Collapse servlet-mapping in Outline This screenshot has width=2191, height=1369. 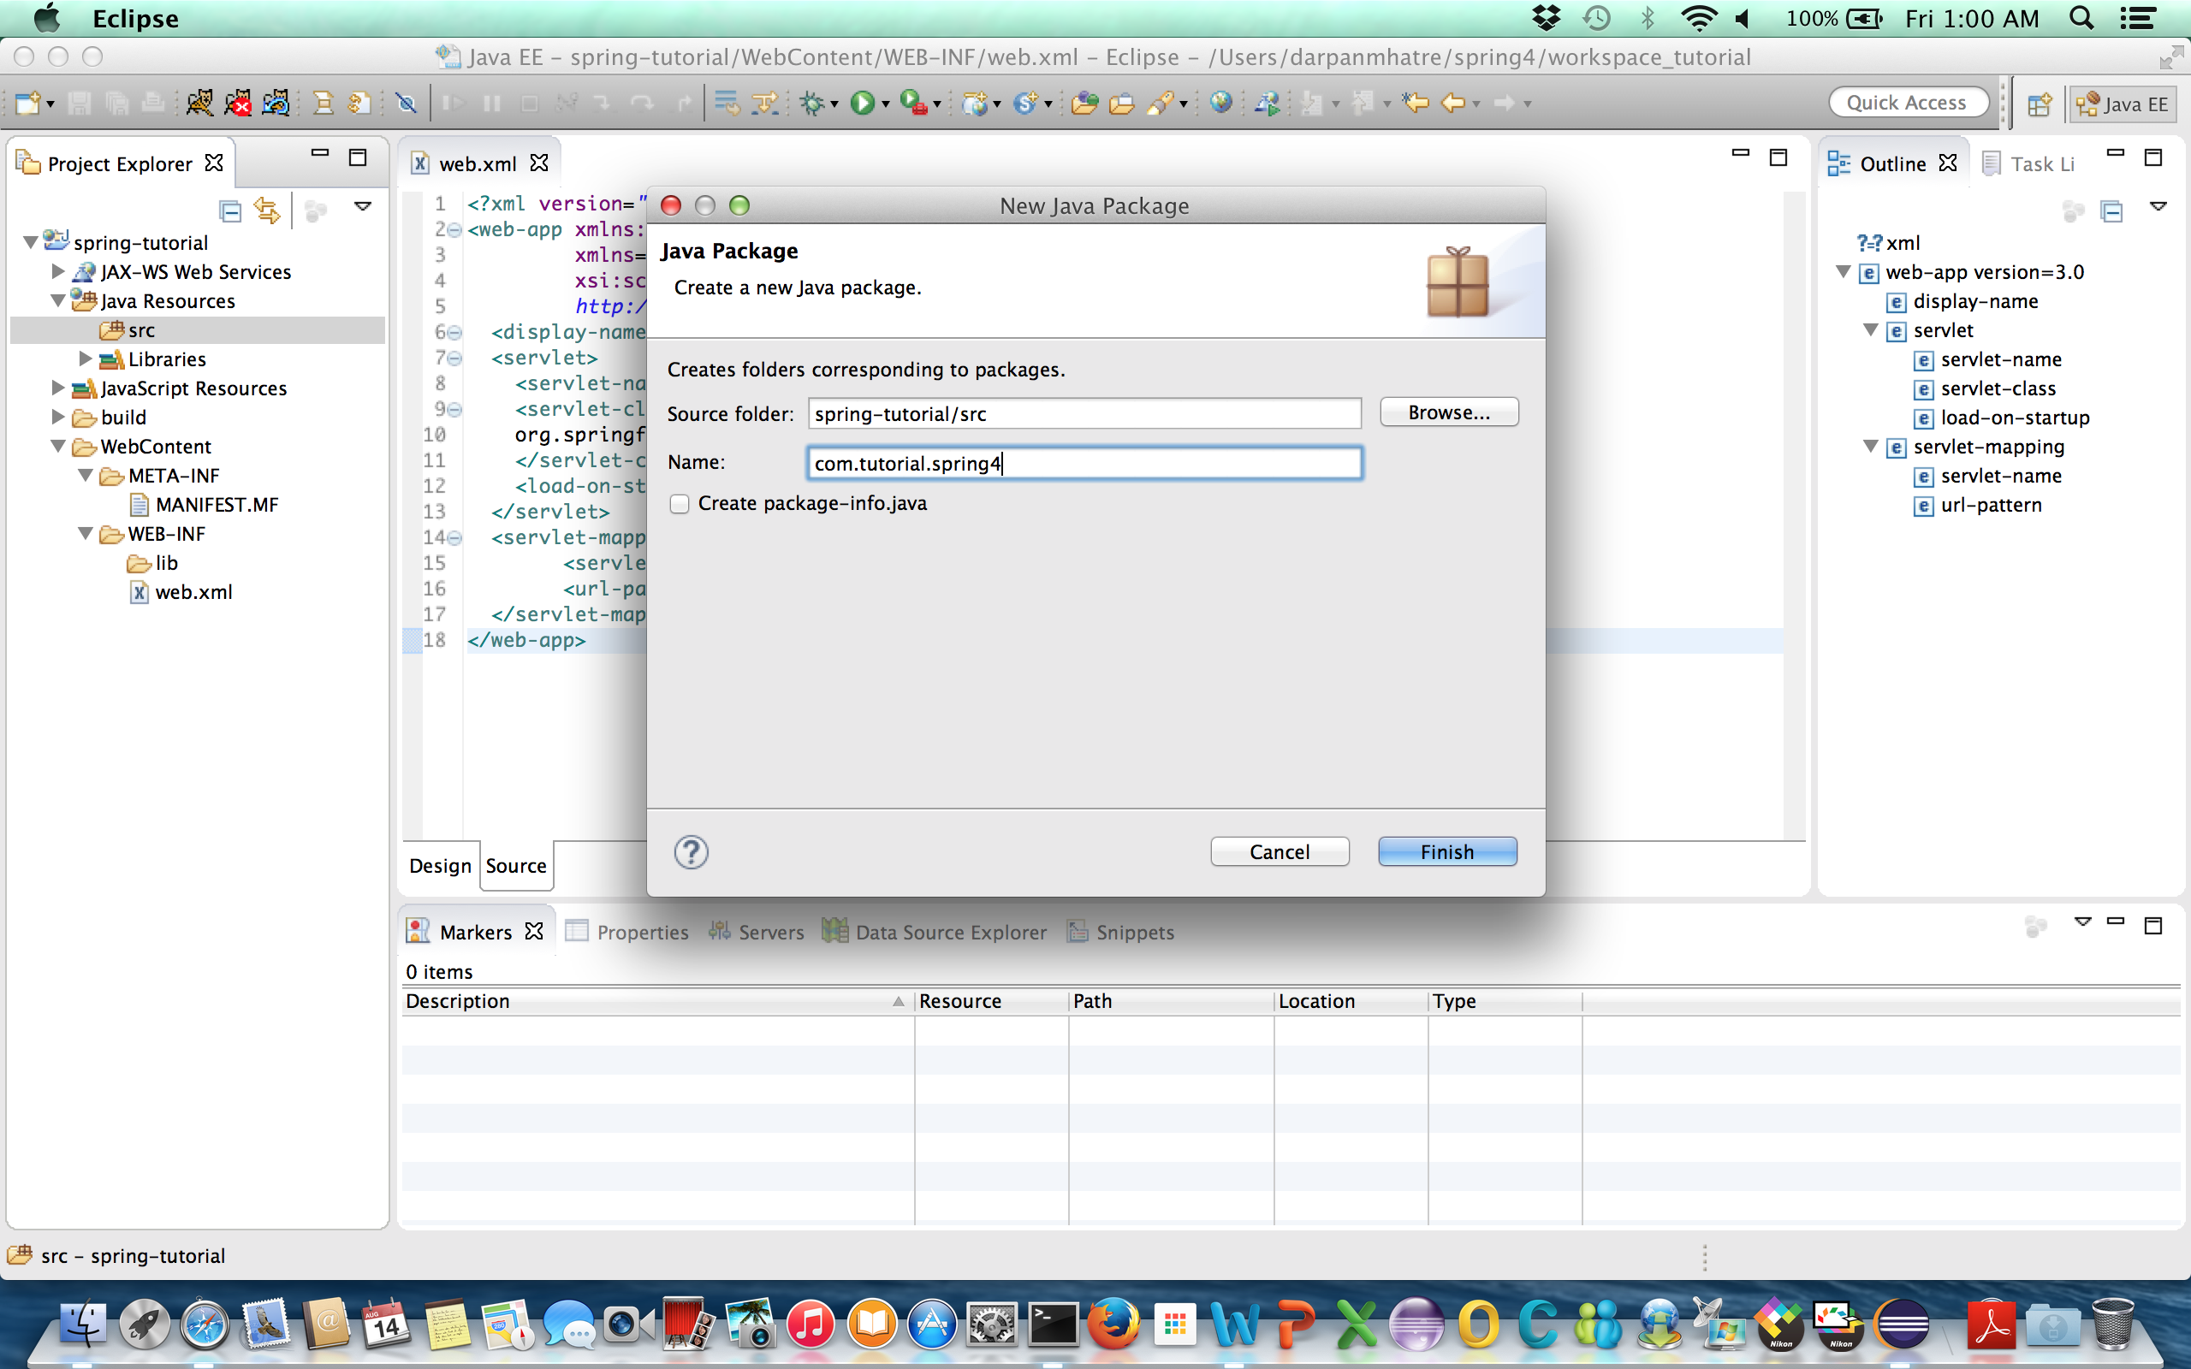(x=1871, y=447)
